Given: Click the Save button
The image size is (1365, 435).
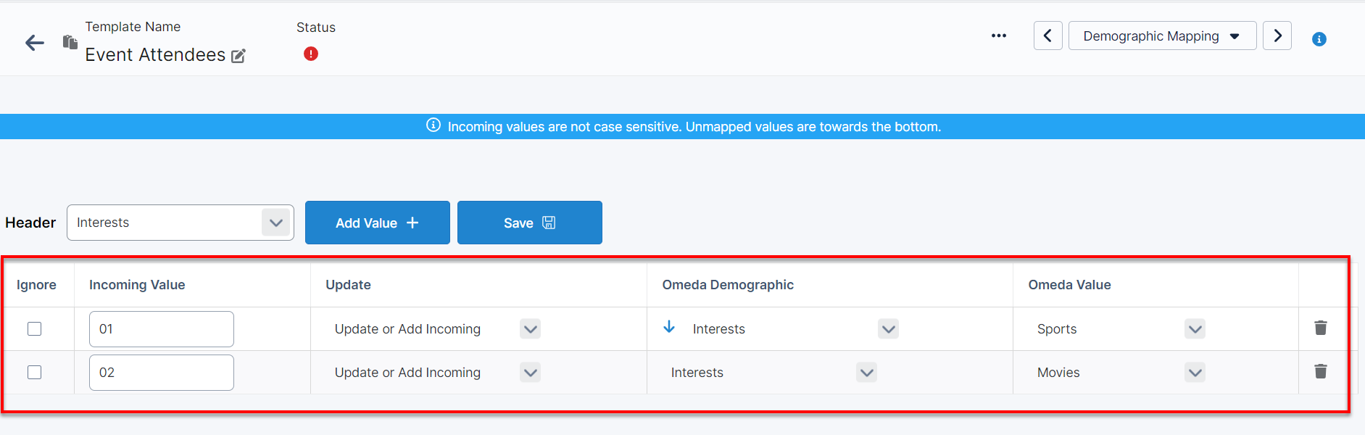Looking at the screenshot, I should [529, 223].
